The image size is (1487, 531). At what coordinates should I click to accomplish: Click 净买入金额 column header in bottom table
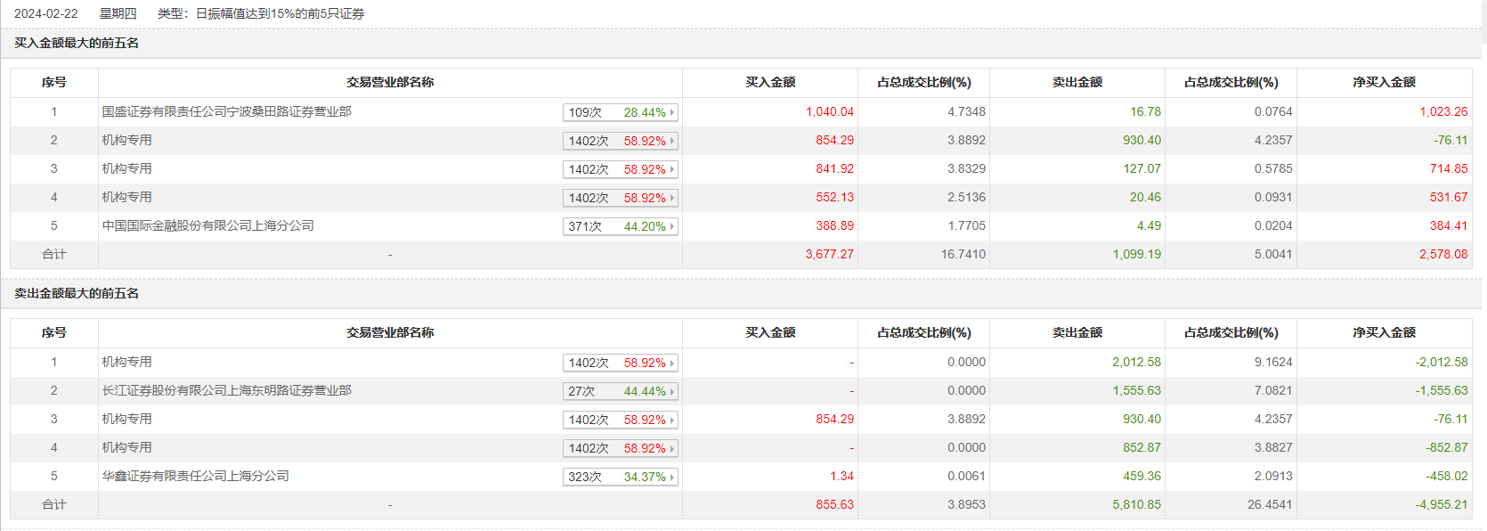tap(1384, 332)
